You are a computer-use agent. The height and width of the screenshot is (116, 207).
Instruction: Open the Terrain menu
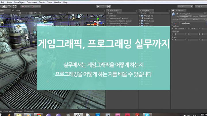(42, 2)
